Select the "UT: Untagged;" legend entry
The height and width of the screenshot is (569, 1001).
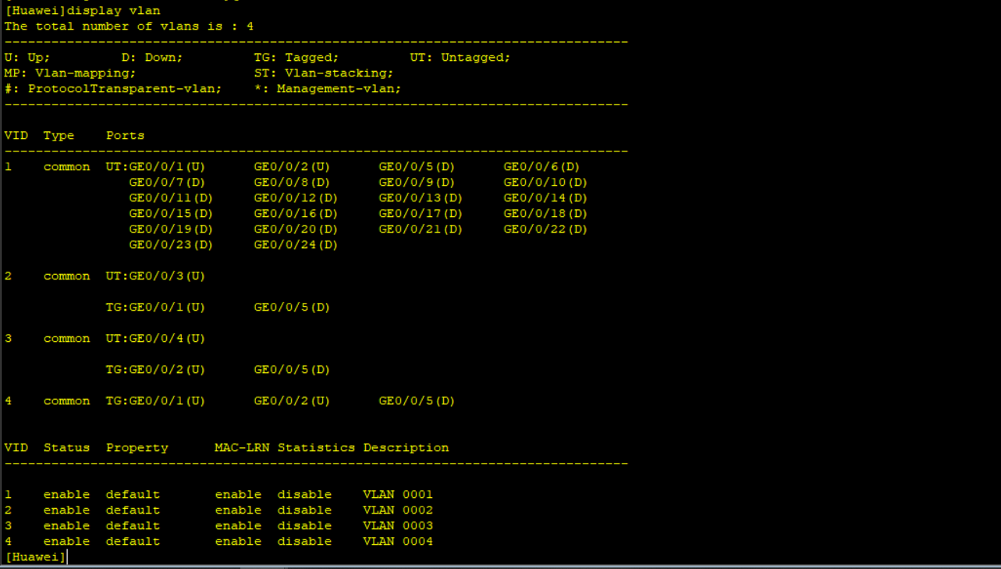point(460,57)
